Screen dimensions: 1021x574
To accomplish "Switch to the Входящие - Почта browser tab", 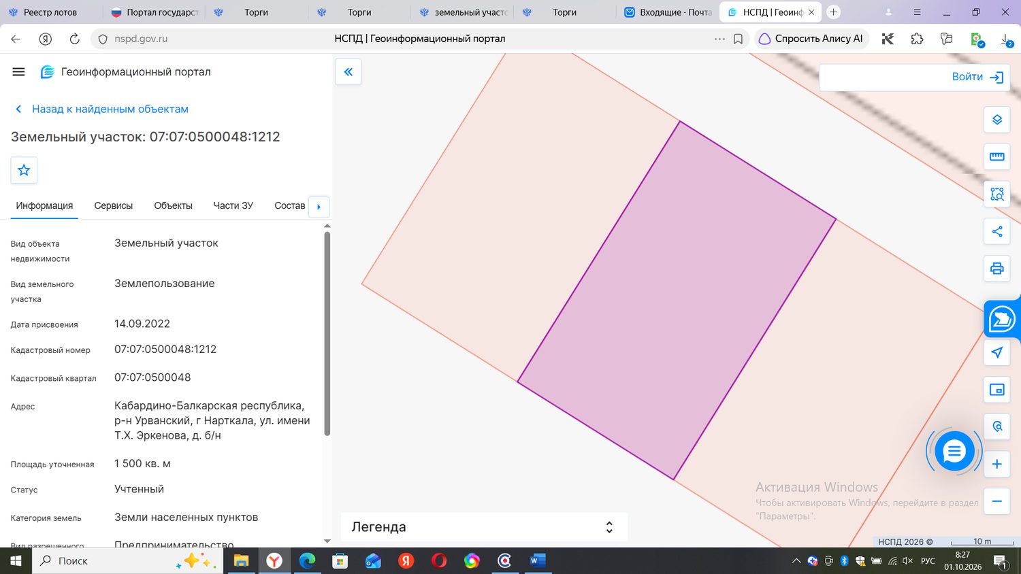I will pos(667,12).
